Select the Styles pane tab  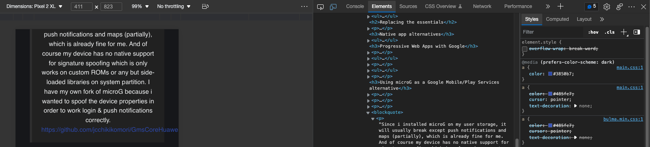[x=531, y=19]
